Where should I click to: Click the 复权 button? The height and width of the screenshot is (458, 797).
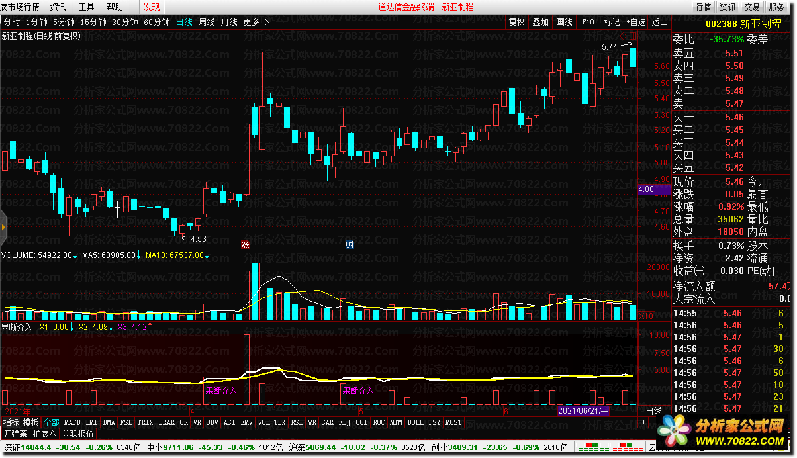[517, 22]
